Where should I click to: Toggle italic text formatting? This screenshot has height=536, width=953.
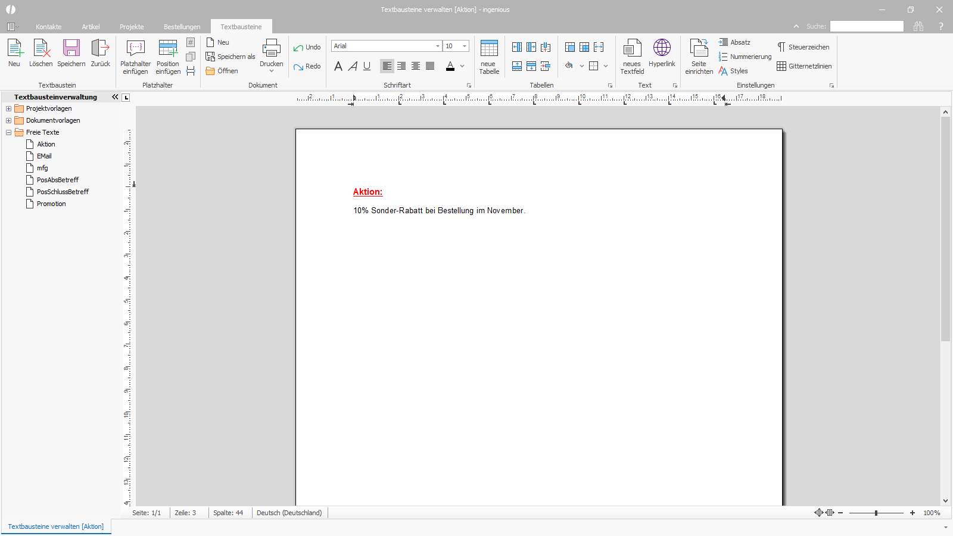click(353, 66)
